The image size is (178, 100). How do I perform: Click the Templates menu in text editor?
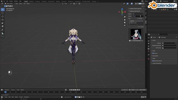click(x=26, y=97)
